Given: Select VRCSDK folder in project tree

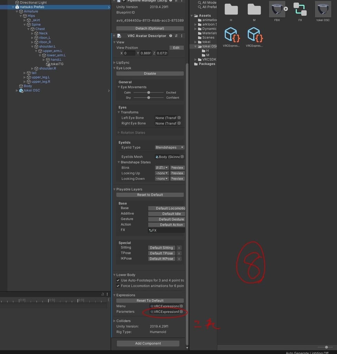Looking at the screenshot, I should pos(209,59).
